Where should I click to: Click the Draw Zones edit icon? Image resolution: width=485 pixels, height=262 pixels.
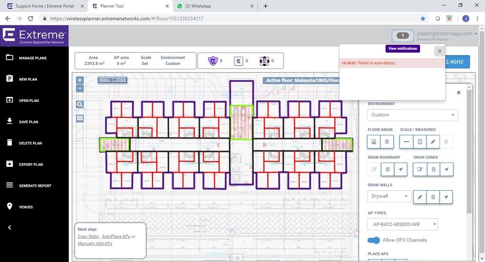[x=420, y=169]
